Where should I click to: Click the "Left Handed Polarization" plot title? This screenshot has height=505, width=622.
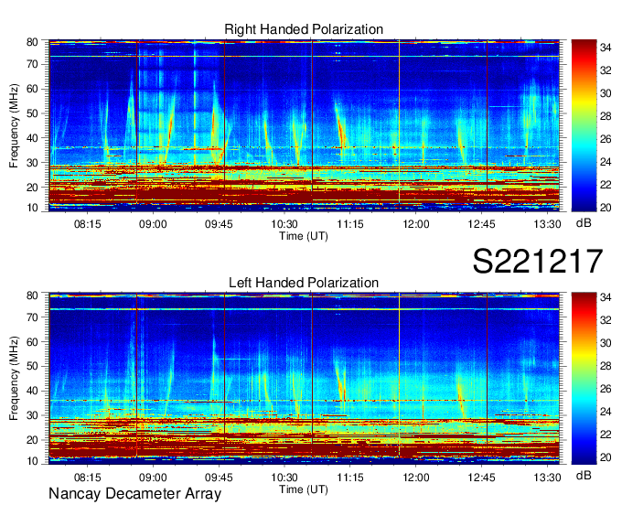coord(304,283)
